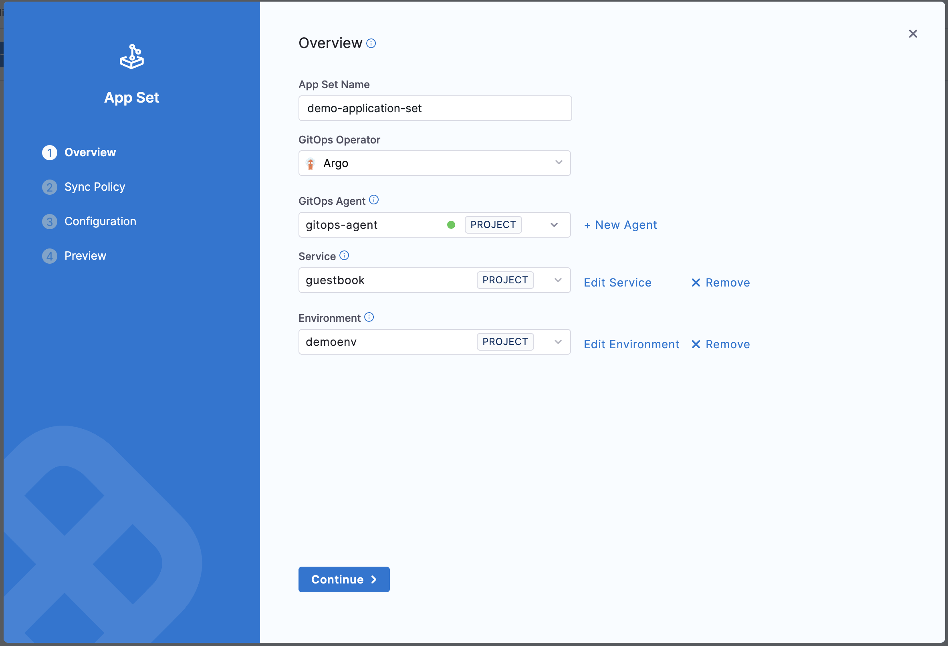Click the GitOps Agent info icon
The image size is (948, 646).
pyautogui.click(x=374, y=200)
